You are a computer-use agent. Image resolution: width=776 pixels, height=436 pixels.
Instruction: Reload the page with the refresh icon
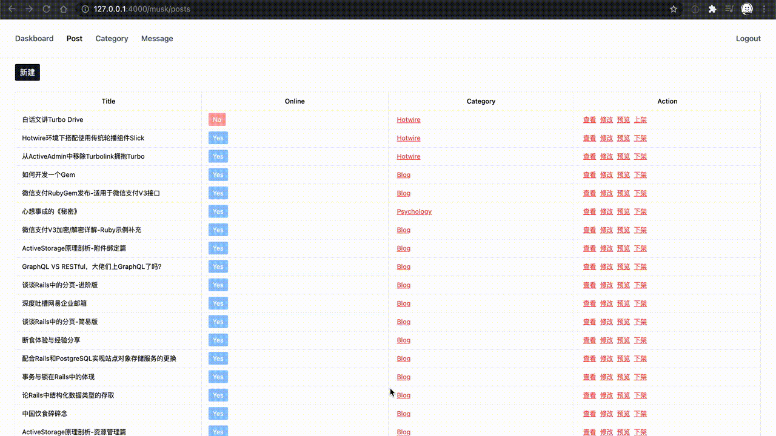coord(47,9)
